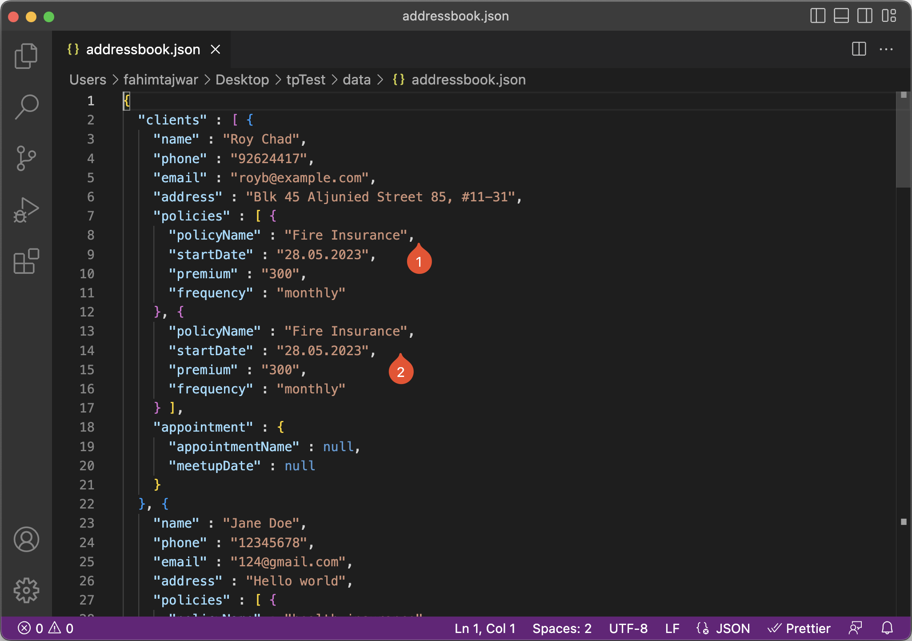Open JSON language mode selector
Screen dimensions: 912x641
coord(732,628)
